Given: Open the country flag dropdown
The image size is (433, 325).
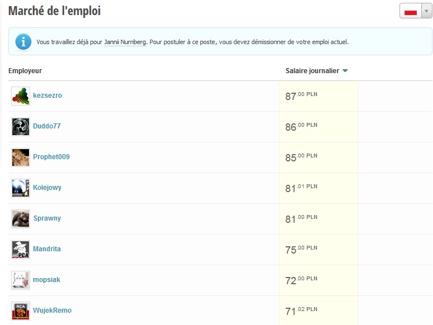Looking at the screenshot, I should tap(427, 11).
